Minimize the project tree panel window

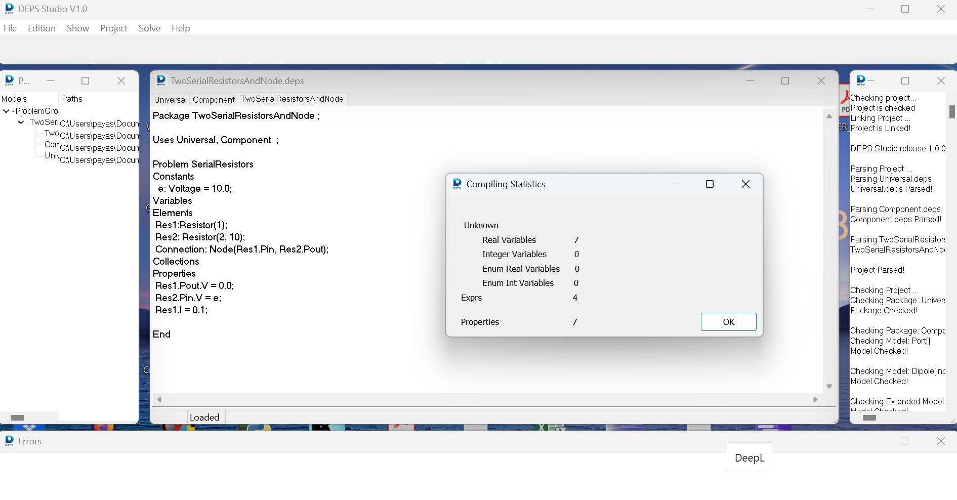(50, 81)
